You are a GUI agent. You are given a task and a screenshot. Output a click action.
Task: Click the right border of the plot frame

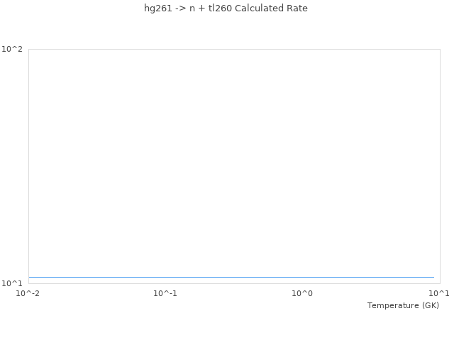pos(440,166)
